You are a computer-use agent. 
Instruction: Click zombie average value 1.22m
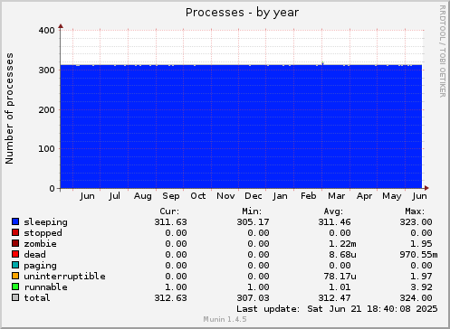pos(342,244)
